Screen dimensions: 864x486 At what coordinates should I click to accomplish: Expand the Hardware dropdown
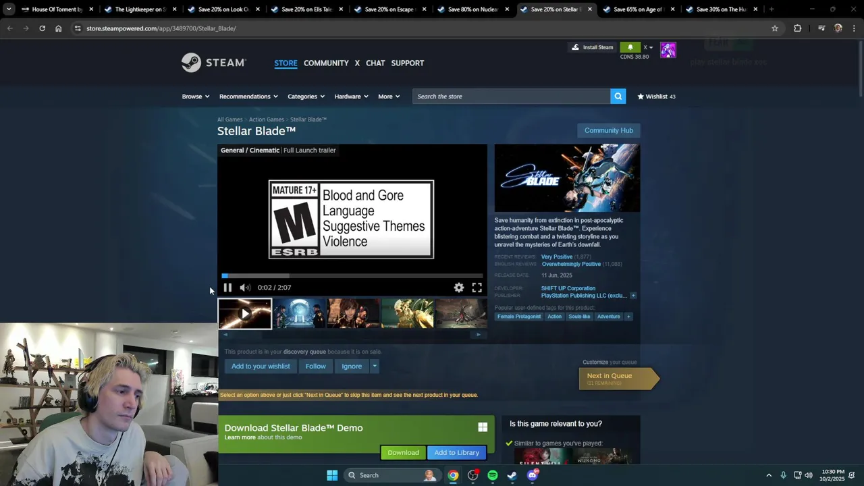point(351,97)
